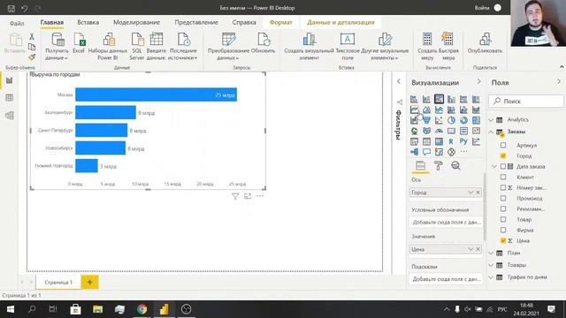This screenshot has height=318, width=566.
Task: Open the Файл menu
Action: tap(17, 23)
